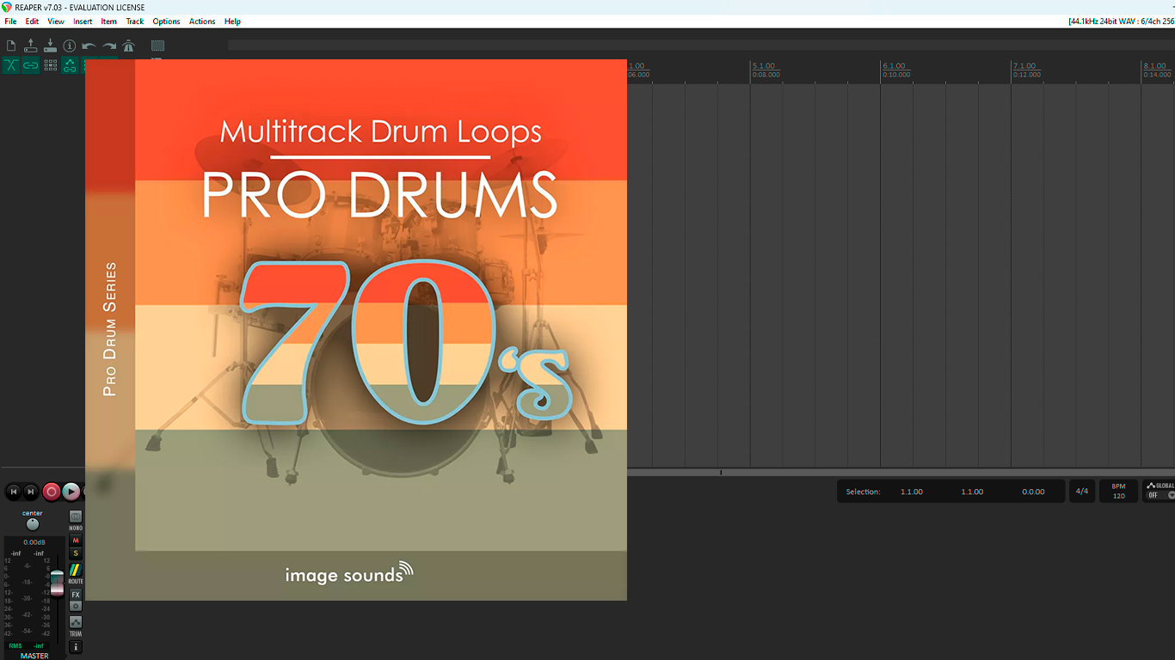Go to project start in transport

point(13,492)
